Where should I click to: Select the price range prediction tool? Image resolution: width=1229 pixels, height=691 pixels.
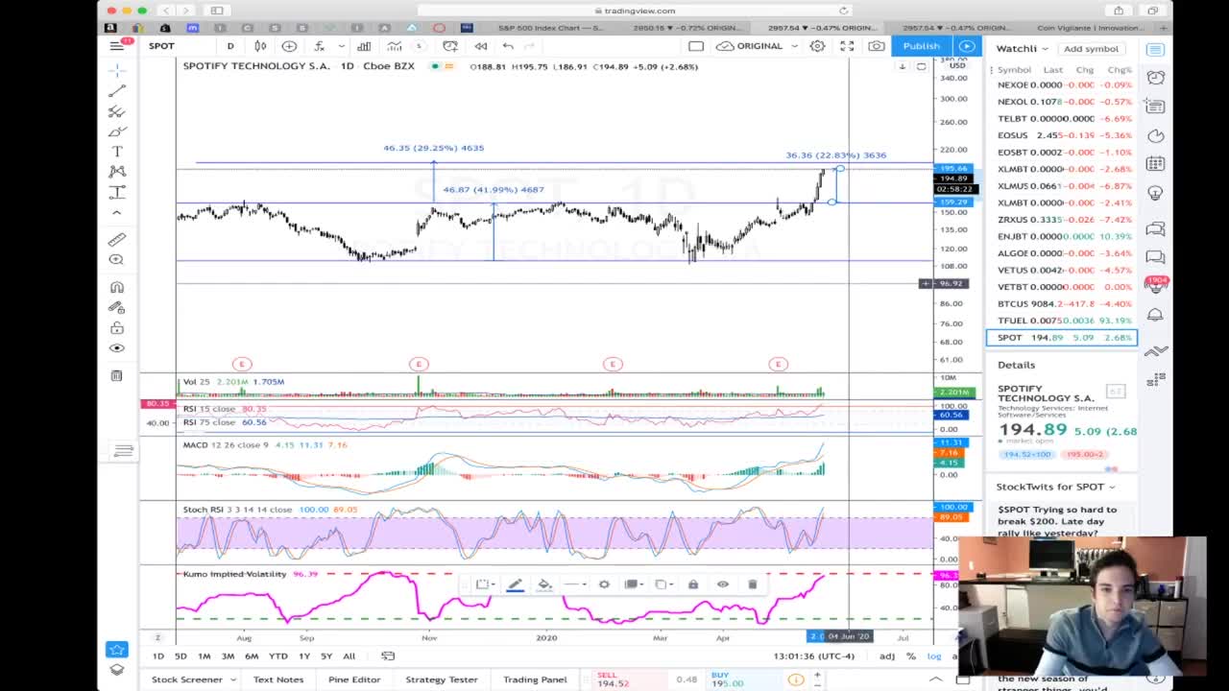point(117,192)
